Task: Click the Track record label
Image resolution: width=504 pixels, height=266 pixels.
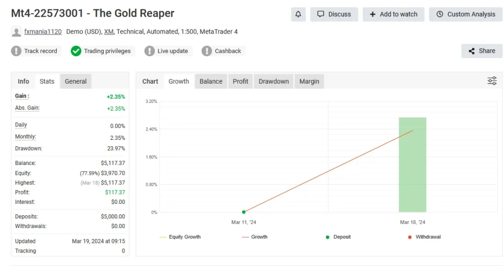Action: pos(40,51)
